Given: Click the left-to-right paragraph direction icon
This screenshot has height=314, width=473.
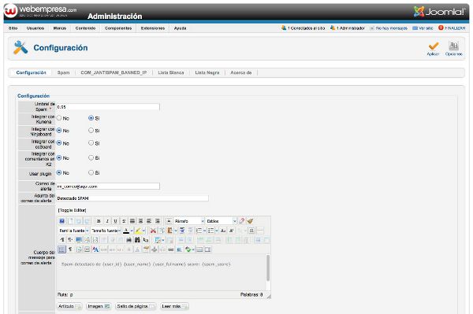Looking at the screenshot, I should pyautogui.click(x=61, y=240).
